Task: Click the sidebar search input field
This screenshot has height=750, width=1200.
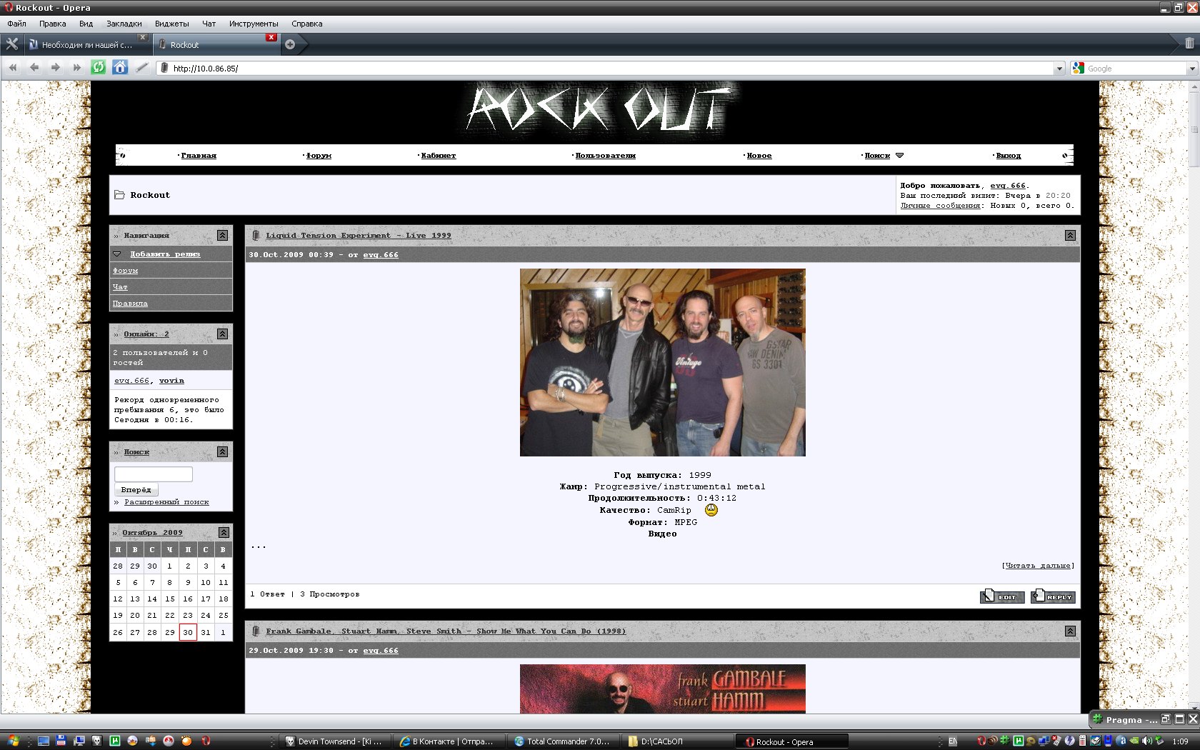Action: point(154,474)
